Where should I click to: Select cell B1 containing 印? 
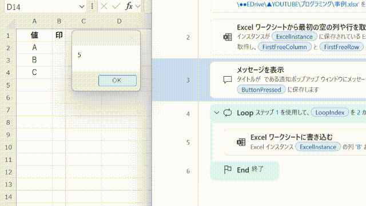coord(59,35)
